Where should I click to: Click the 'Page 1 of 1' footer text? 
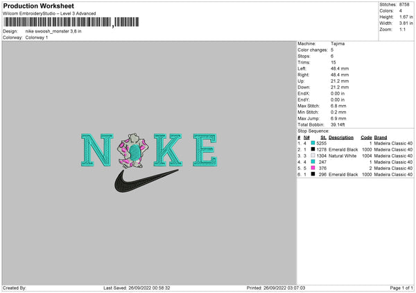click(401, 287)
